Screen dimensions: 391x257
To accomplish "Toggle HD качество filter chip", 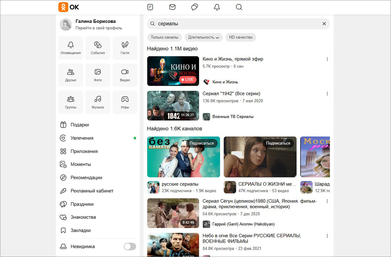I will pyautogui.click(x=241, y=37).
